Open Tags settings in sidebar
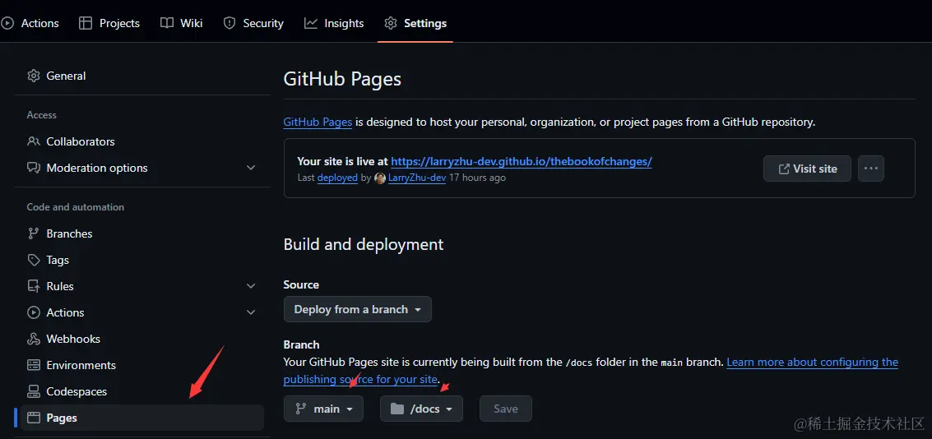The image size is (932, 439). click(142, 260)
